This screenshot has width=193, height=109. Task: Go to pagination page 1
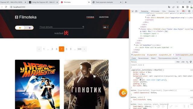pyautogui.click(x=44, y=49)
